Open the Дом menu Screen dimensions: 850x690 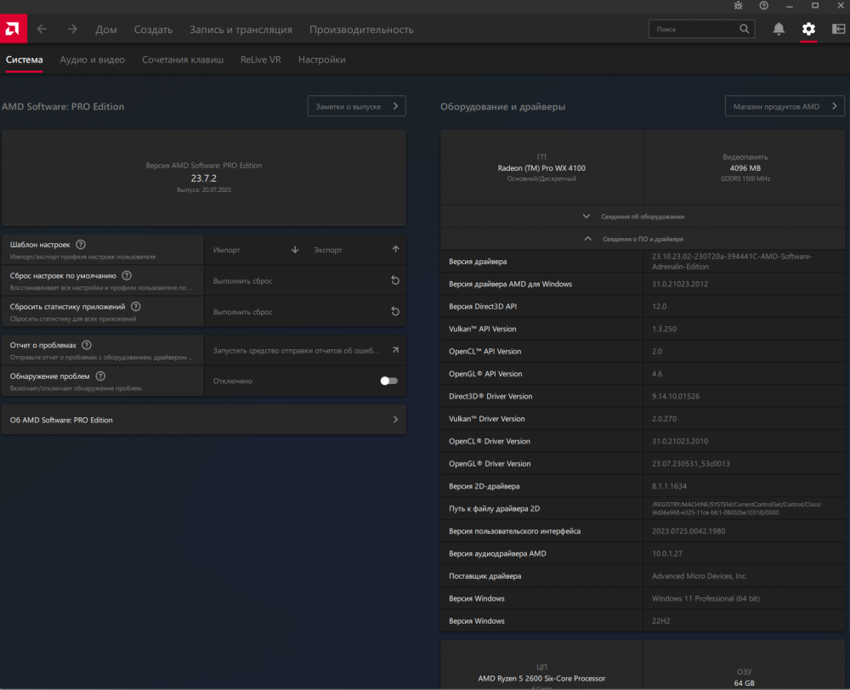pos(106,30)
